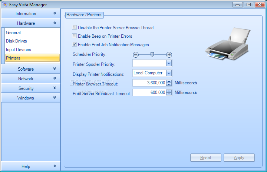Maximize the Easy Vista Manager window
Screen dimensions: 267x172
[248, 5]
